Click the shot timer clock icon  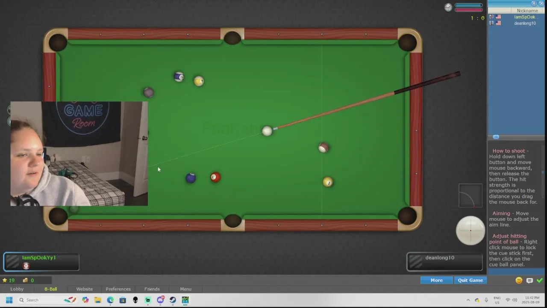click(448, 7)
